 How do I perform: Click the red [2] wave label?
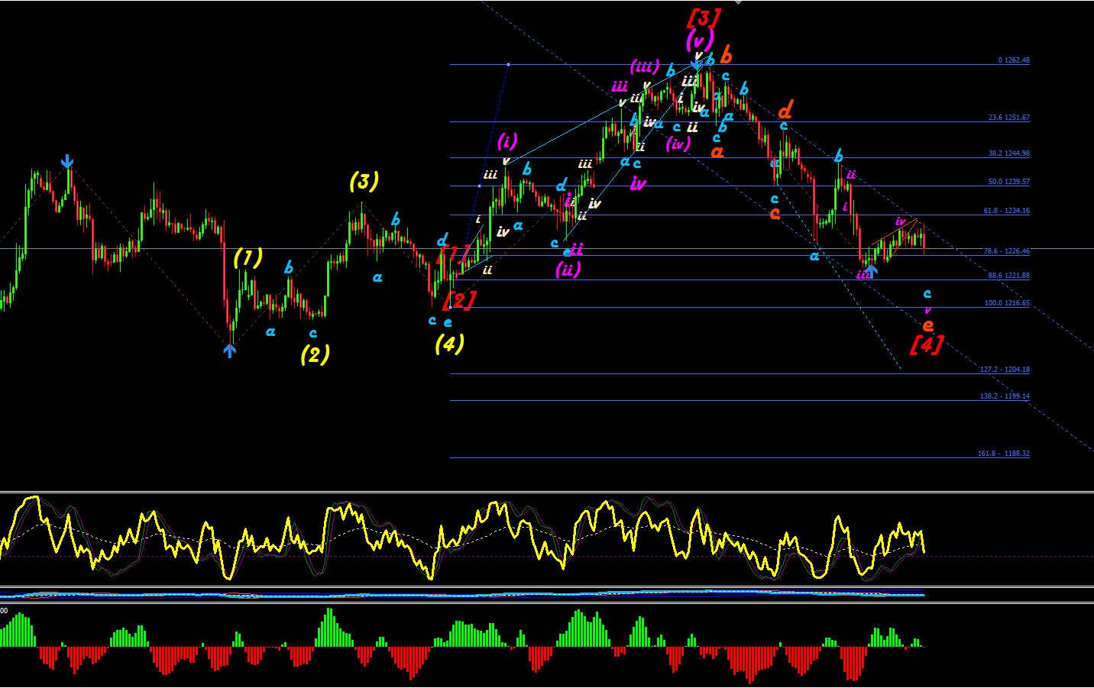click(459, 299)
